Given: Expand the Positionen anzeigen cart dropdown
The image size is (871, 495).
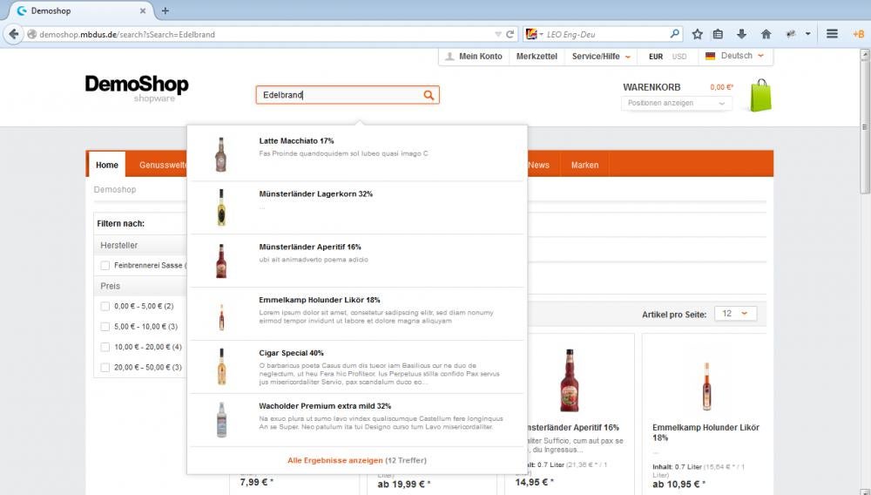Looking at the screenshot, I should click(x=677, y=103).
